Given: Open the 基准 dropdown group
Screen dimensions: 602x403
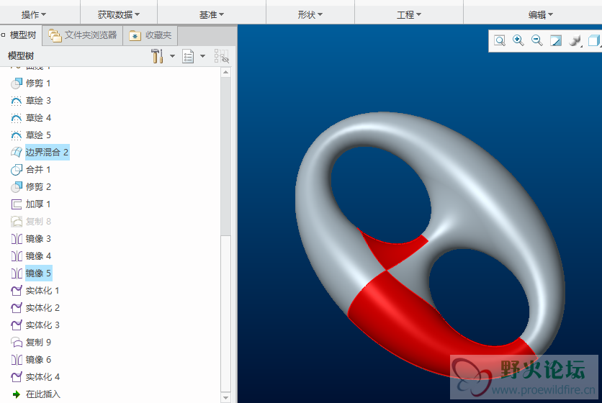Looking at the screenshot, I should pyautogui.click(x=212, y=14).
